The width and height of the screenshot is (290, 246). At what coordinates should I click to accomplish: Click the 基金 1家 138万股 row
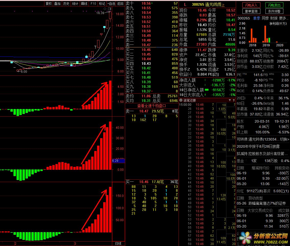point(263,161)
